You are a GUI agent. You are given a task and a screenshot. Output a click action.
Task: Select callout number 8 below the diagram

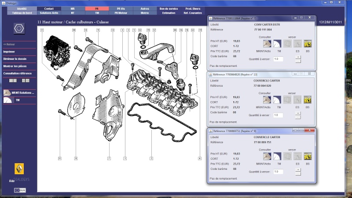coord(76,158)
